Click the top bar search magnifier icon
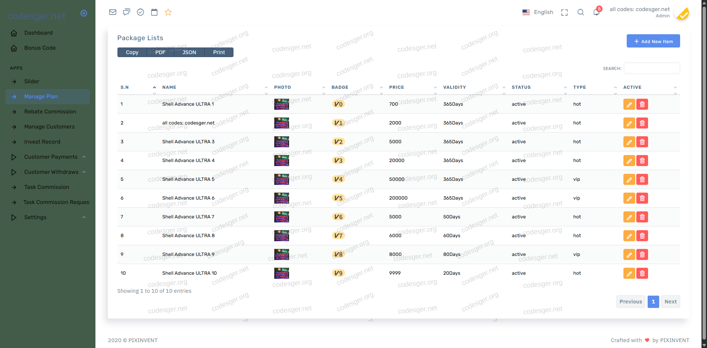Viewport: 707px width, 348px height. (581, 13)
